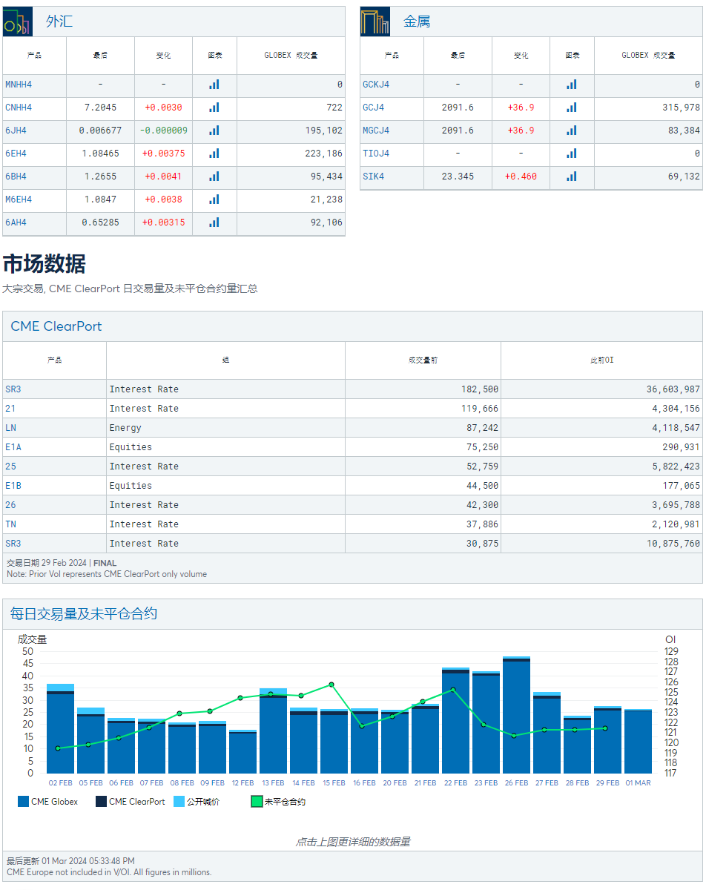Click the 15 FEB open interest point
Viewport: 706px width, 890px height.
click(x=331, y=685)
